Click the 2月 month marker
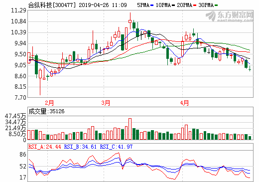 49,103
